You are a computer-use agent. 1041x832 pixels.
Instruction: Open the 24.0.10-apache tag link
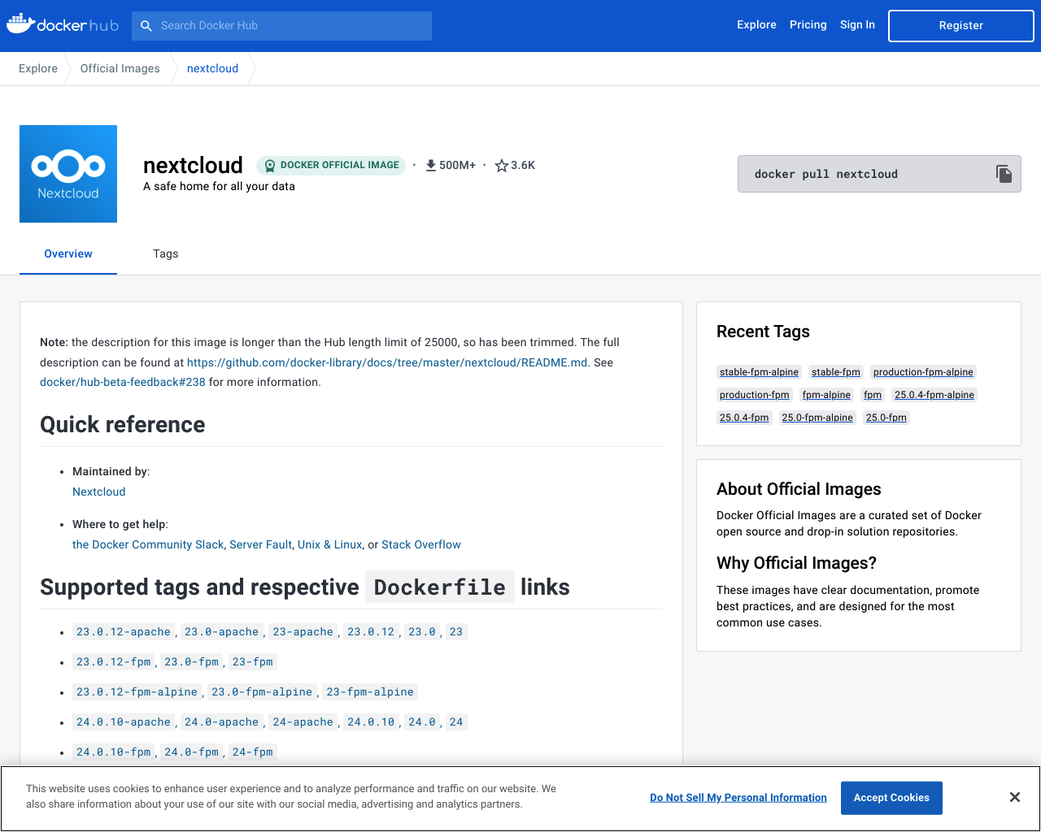[124, 722]
